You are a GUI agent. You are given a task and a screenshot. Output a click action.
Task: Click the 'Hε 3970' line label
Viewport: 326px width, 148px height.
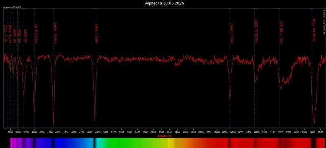point(26,36)
